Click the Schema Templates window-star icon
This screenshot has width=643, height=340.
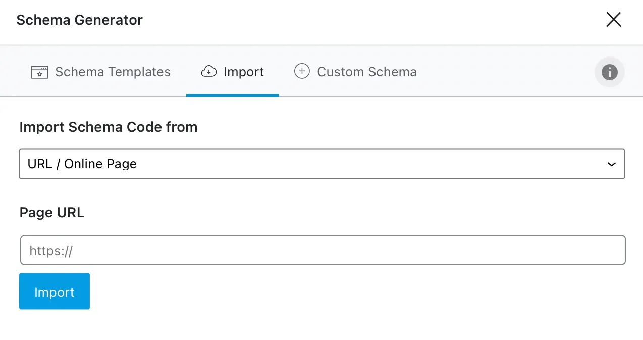point(39,72)
